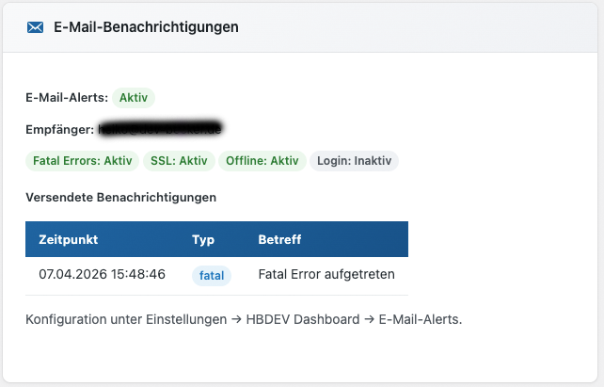Click the envelope icon in the header
Screen dimensions: 604x387
click(36, 27)
